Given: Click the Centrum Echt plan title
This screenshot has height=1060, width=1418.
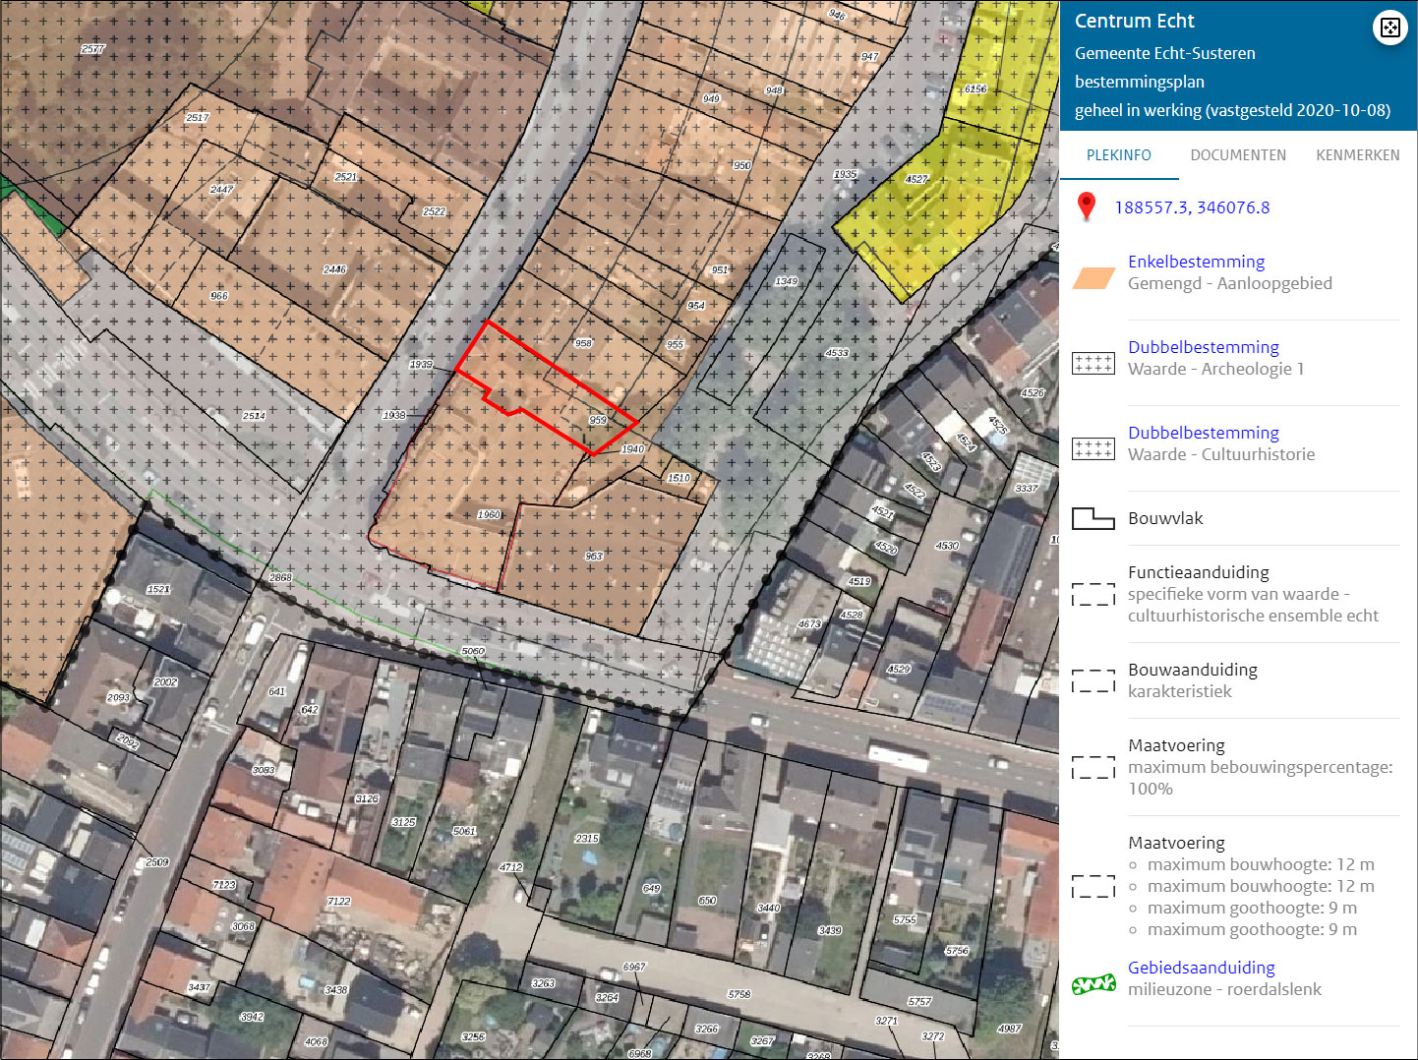Looking at the screenshot, I should (1134, 21).
